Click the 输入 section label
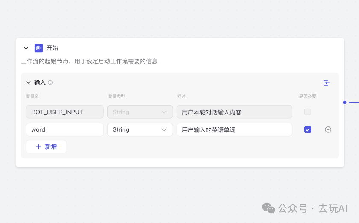The image size is (359, 223). 40,82
